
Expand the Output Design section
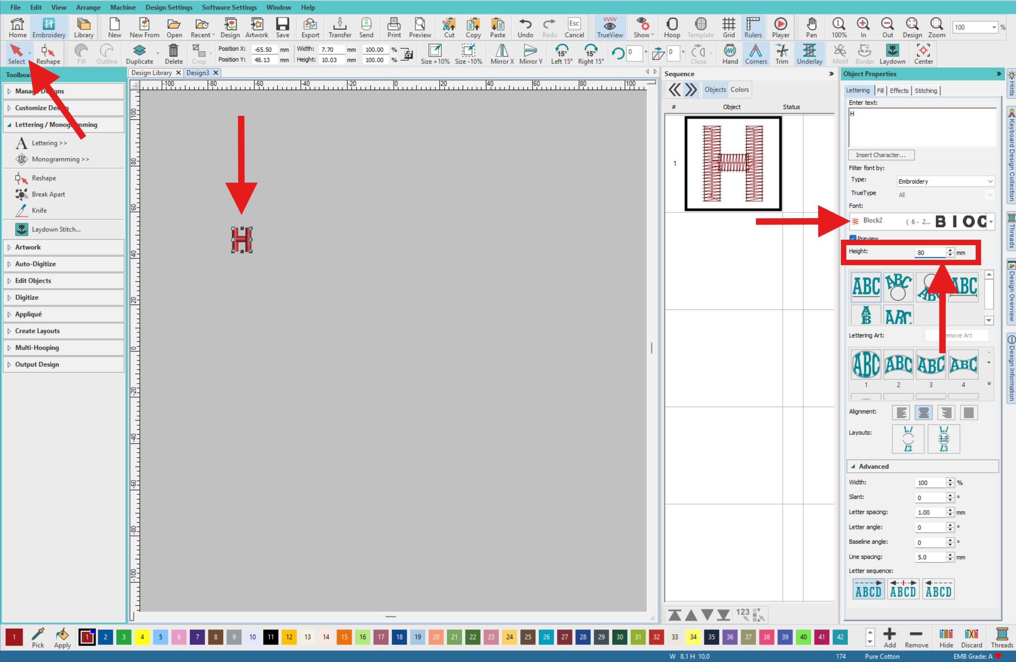[x=64, y=364]
